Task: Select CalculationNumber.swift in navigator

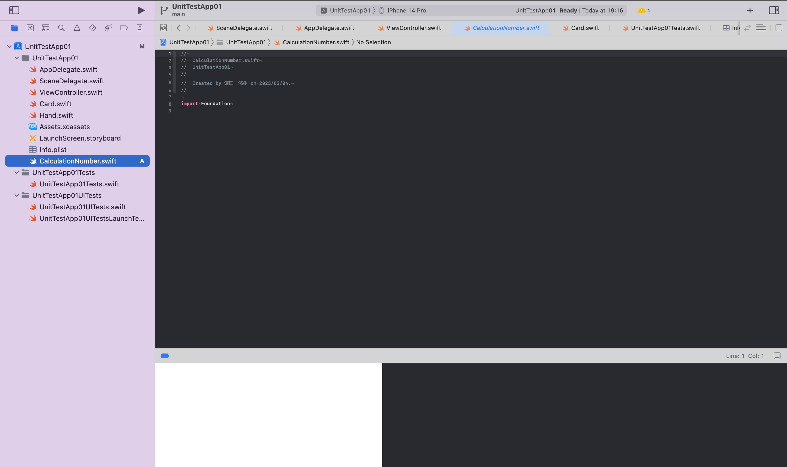Action: (77, 161)
